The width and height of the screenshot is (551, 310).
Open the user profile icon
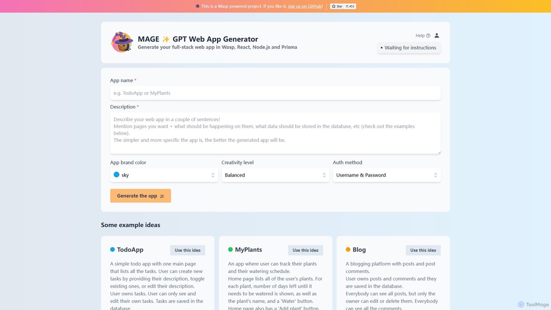[x=436, y=36]
